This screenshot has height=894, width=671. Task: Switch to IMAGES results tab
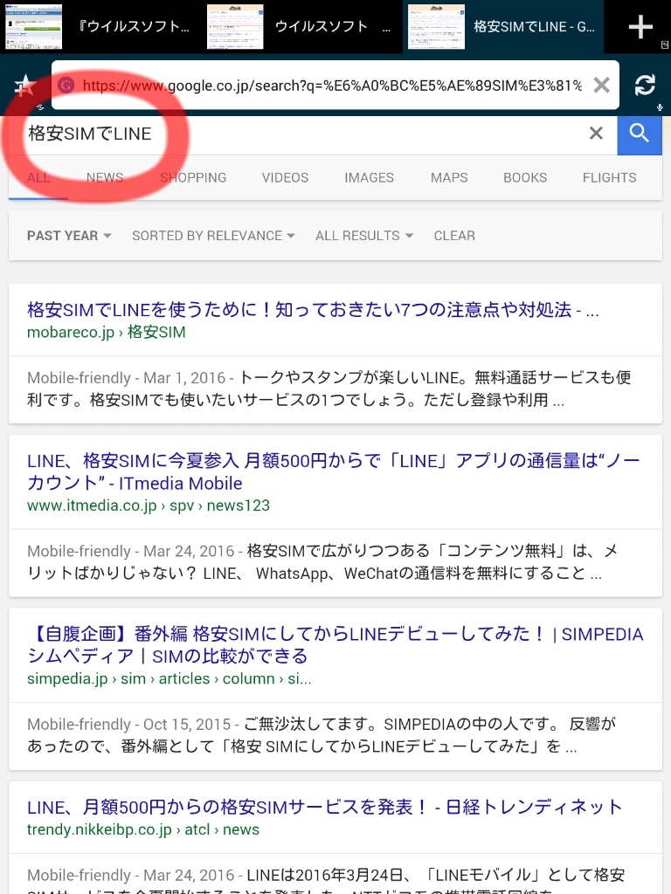pos(369,178)
